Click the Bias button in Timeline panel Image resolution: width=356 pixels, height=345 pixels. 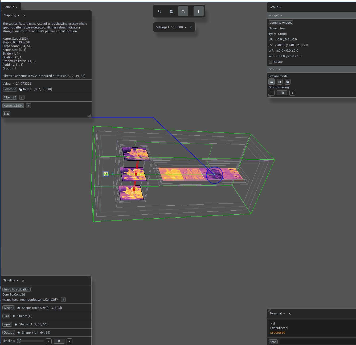[x=6, y=316]
